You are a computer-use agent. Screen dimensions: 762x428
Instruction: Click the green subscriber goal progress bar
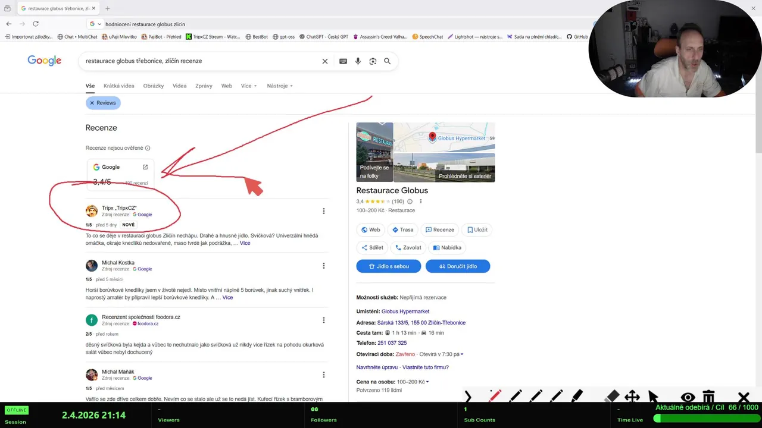pos(706,418)
